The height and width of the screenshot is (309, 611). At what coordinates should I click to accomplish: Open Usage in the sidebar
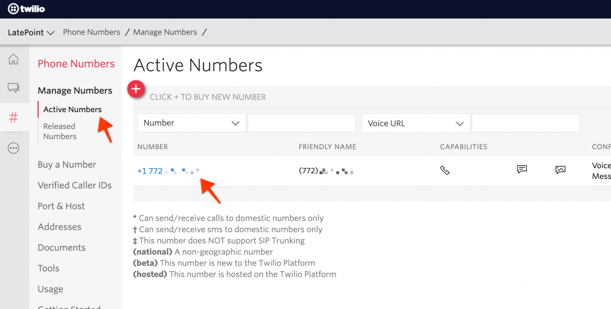[50, 289]
